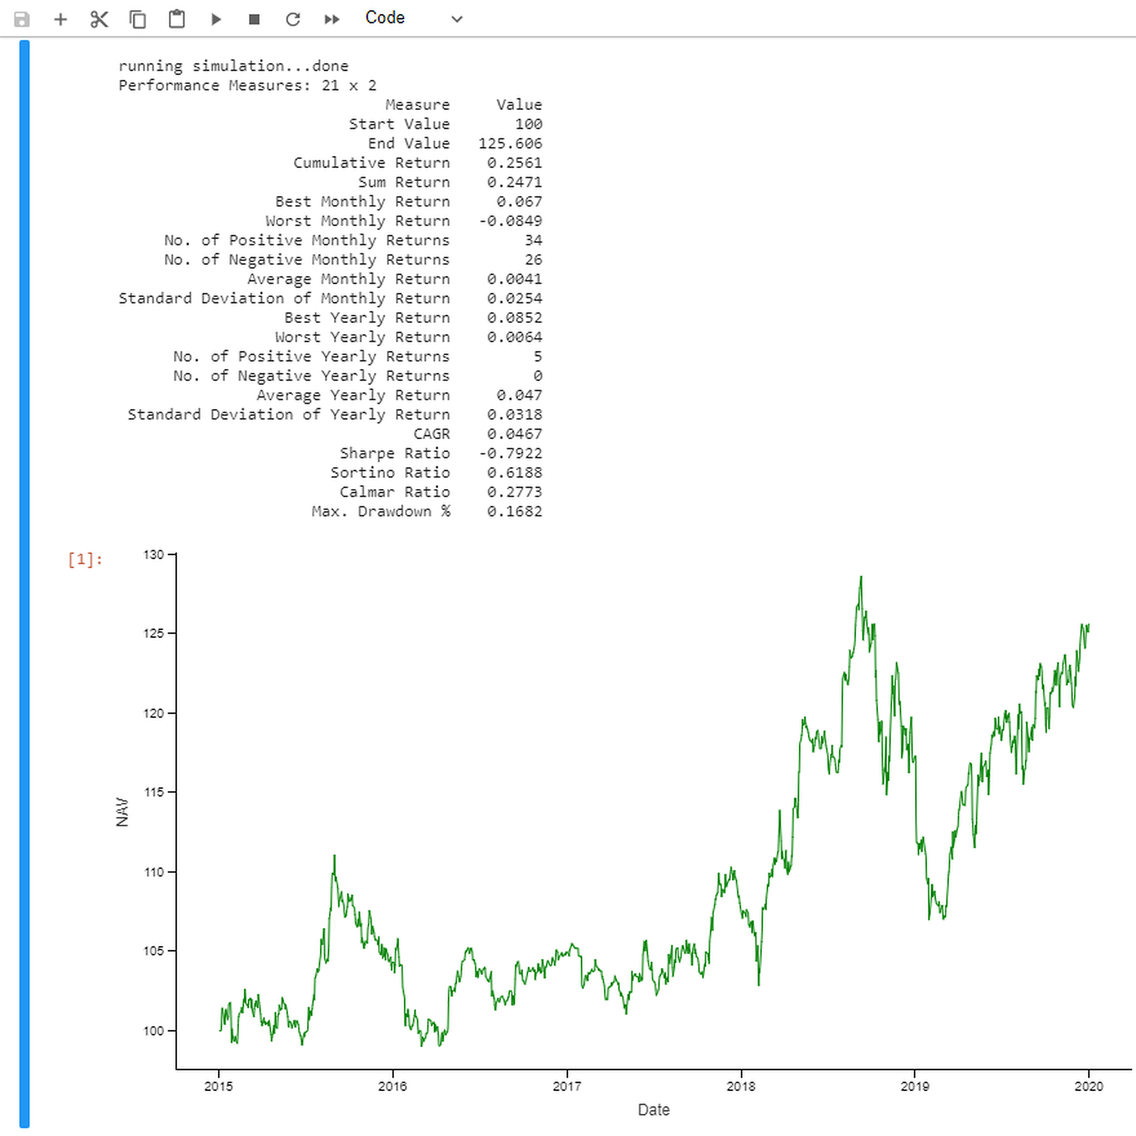Click the Calmar Ratio value 0.2773
This screenshot has height=1136, width=1136.
click(x=514, y=492)
